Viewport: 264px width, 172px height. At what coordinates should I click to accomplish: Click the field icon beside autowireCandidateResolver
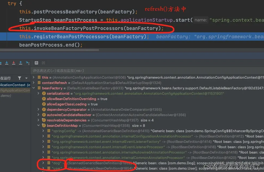tap(44, 115)
